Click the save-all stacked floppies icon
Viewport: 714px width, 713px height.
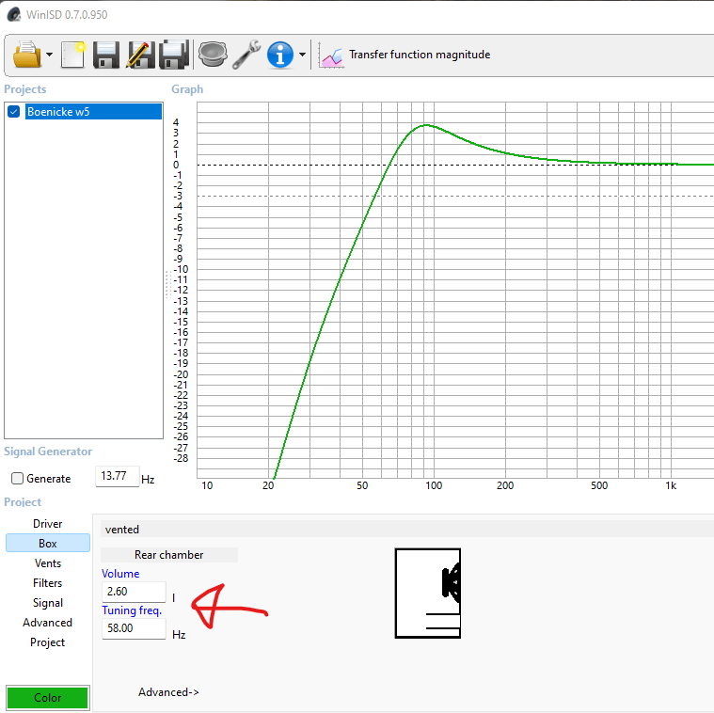[x=174, y=55]
